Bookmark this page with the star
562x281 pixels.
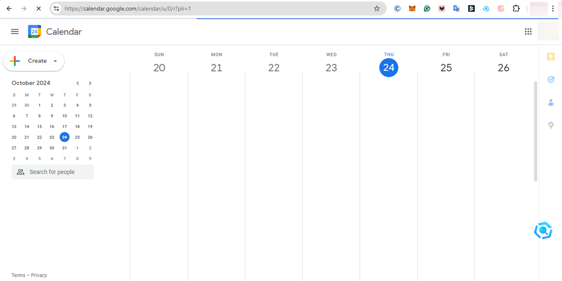tap(377, 8)
